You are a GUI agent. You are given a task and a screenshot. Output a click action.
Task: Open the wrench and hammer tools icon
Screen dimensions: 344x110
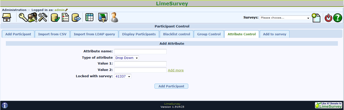point(43,18)
